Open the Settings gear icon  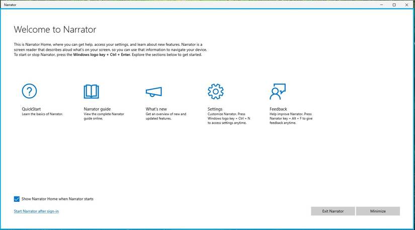pos(216,91)
